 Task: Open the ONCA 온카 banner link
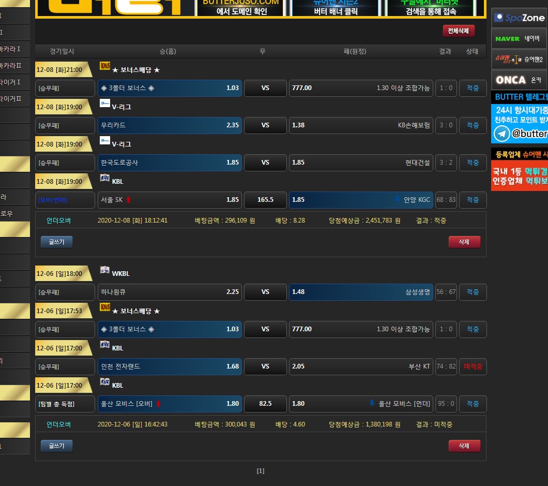point(519,80)
